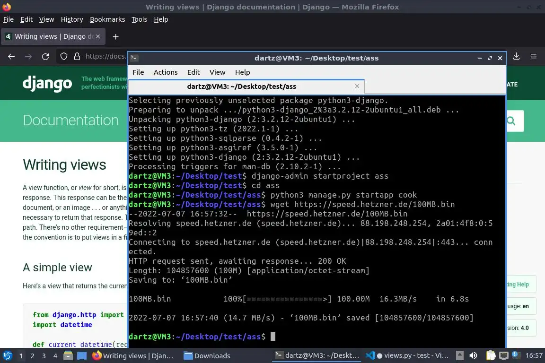
Task: Click show desktop icon in taskbar
Action: coord(82,355)
